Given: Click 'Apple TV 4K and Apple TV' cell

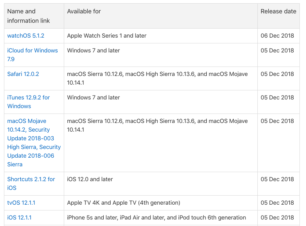Looking at the screenshot, I should (124, 202).
